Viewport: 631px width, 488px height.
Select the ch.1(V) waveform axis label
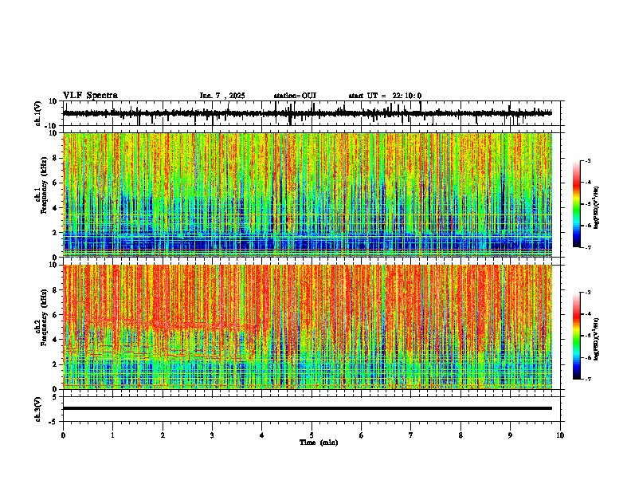click(38, 113)
